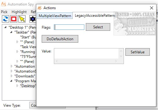Select the yellow arrow pick-element icon
158x110 pixels.
point(22,19)
